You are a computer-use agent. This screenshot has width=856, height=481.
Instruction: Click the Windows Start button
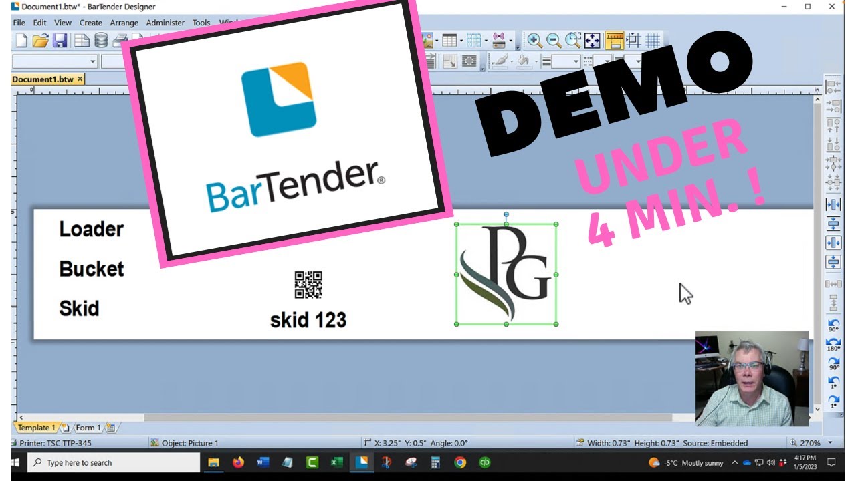point(15,462)
